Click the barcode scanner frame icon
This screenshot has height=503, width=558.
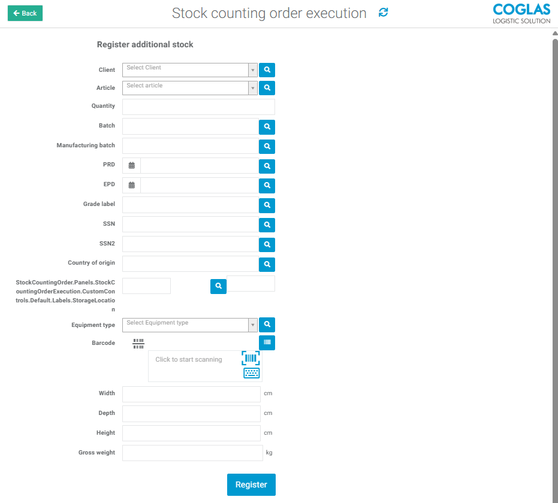pyautogui.click(x=251, y=359)
